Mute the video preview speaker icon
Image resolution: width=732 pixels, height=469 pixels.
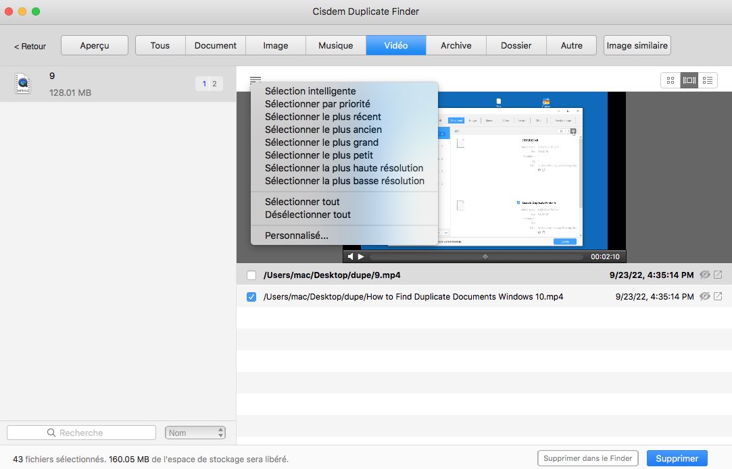(350, 257)
